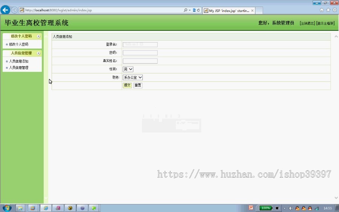Open the browser Home icon
The image size is (339, 212).
(322, 10)
